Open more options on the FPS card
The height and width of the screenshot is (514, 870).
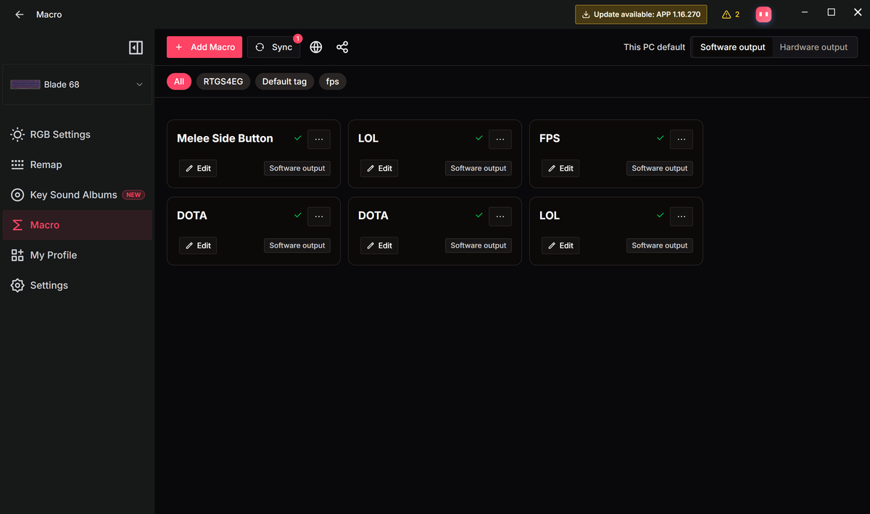681,139
